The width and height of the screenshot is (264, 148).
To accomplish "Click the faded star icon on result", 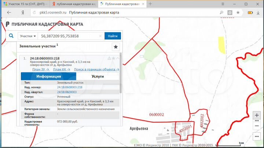I will click(x=113, y=58).
